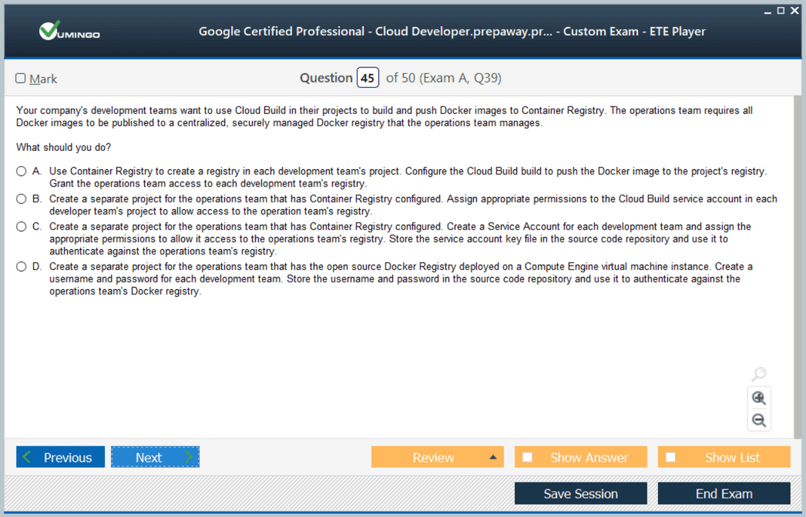Enable the Show List checkbox
The image size is (806, 517).
coord(671,458)
